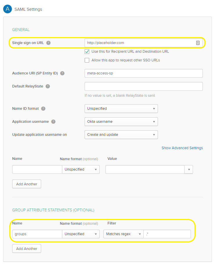Click the circular 'A' step badge
Screen dimensions: 215x265
pos(7,9)
